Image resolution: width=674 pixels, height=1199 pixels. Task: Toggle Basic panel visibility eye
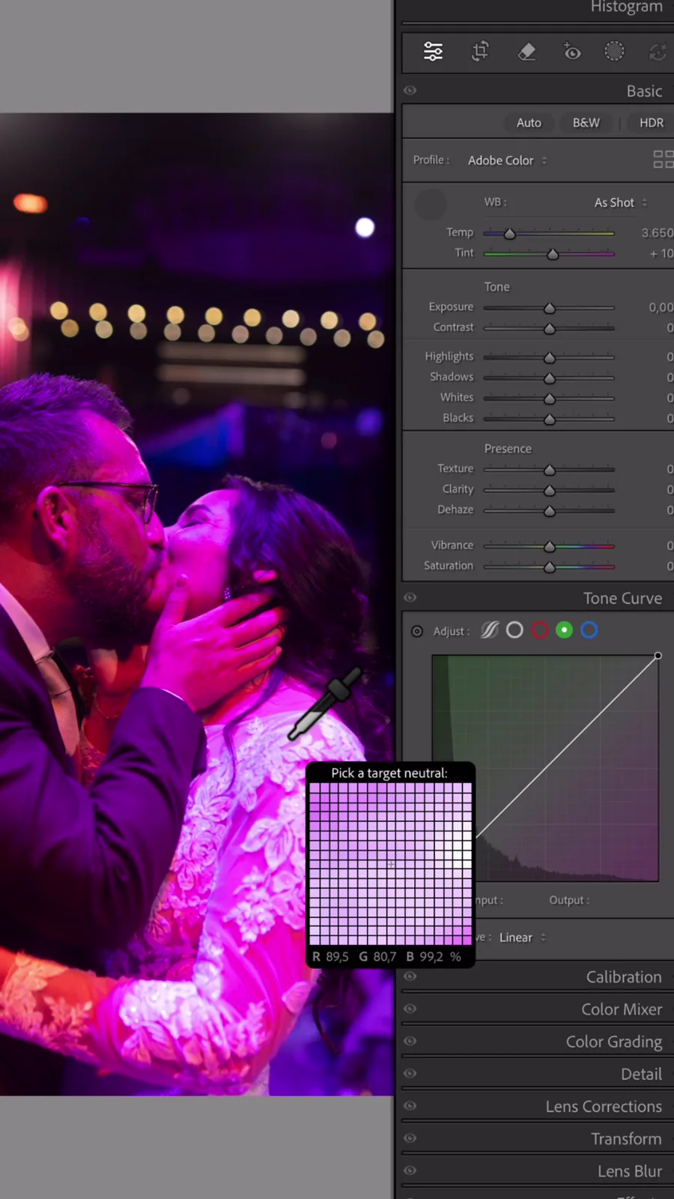pyautogui.click(x=410, y=90)
